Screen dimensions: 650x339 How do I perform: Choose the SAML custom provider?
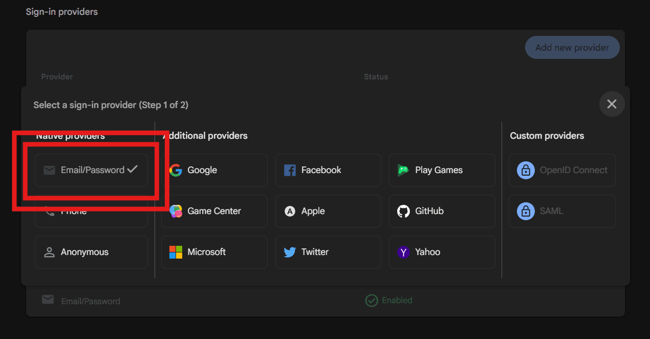click(x=562, y=211)
